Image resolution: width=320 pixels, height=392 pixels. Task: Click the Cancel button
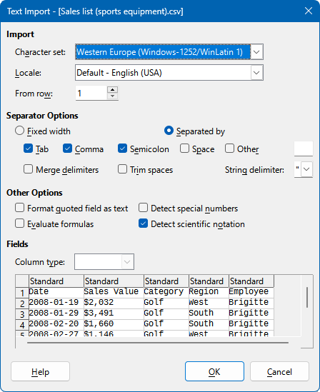[x=279, y=371]
